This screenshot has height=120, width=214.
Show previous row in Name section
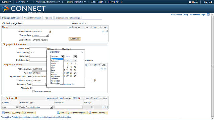tap(91, 27)
